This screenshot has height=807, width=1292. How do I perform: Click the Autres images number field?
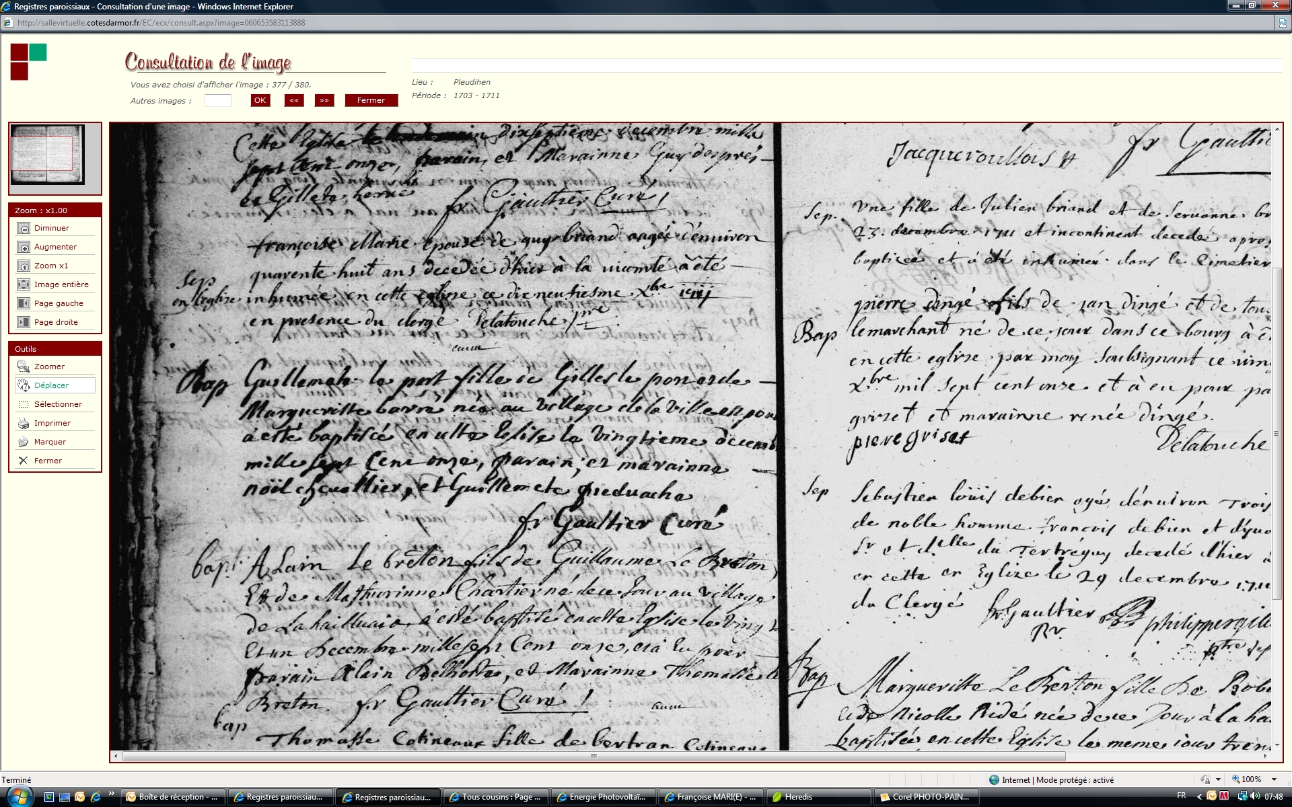click(x=217, y=100)
